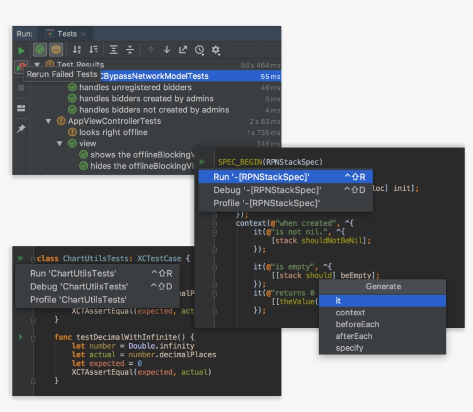Switch to the Tests tab
This screenshot has height=412, width=473.
click(x=66, y=33)
